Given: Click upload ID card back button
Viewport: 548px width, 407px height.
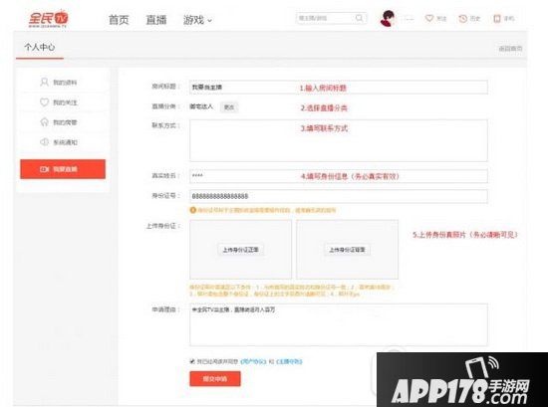Looking at the screenshot, I should (x=347, y=250).
